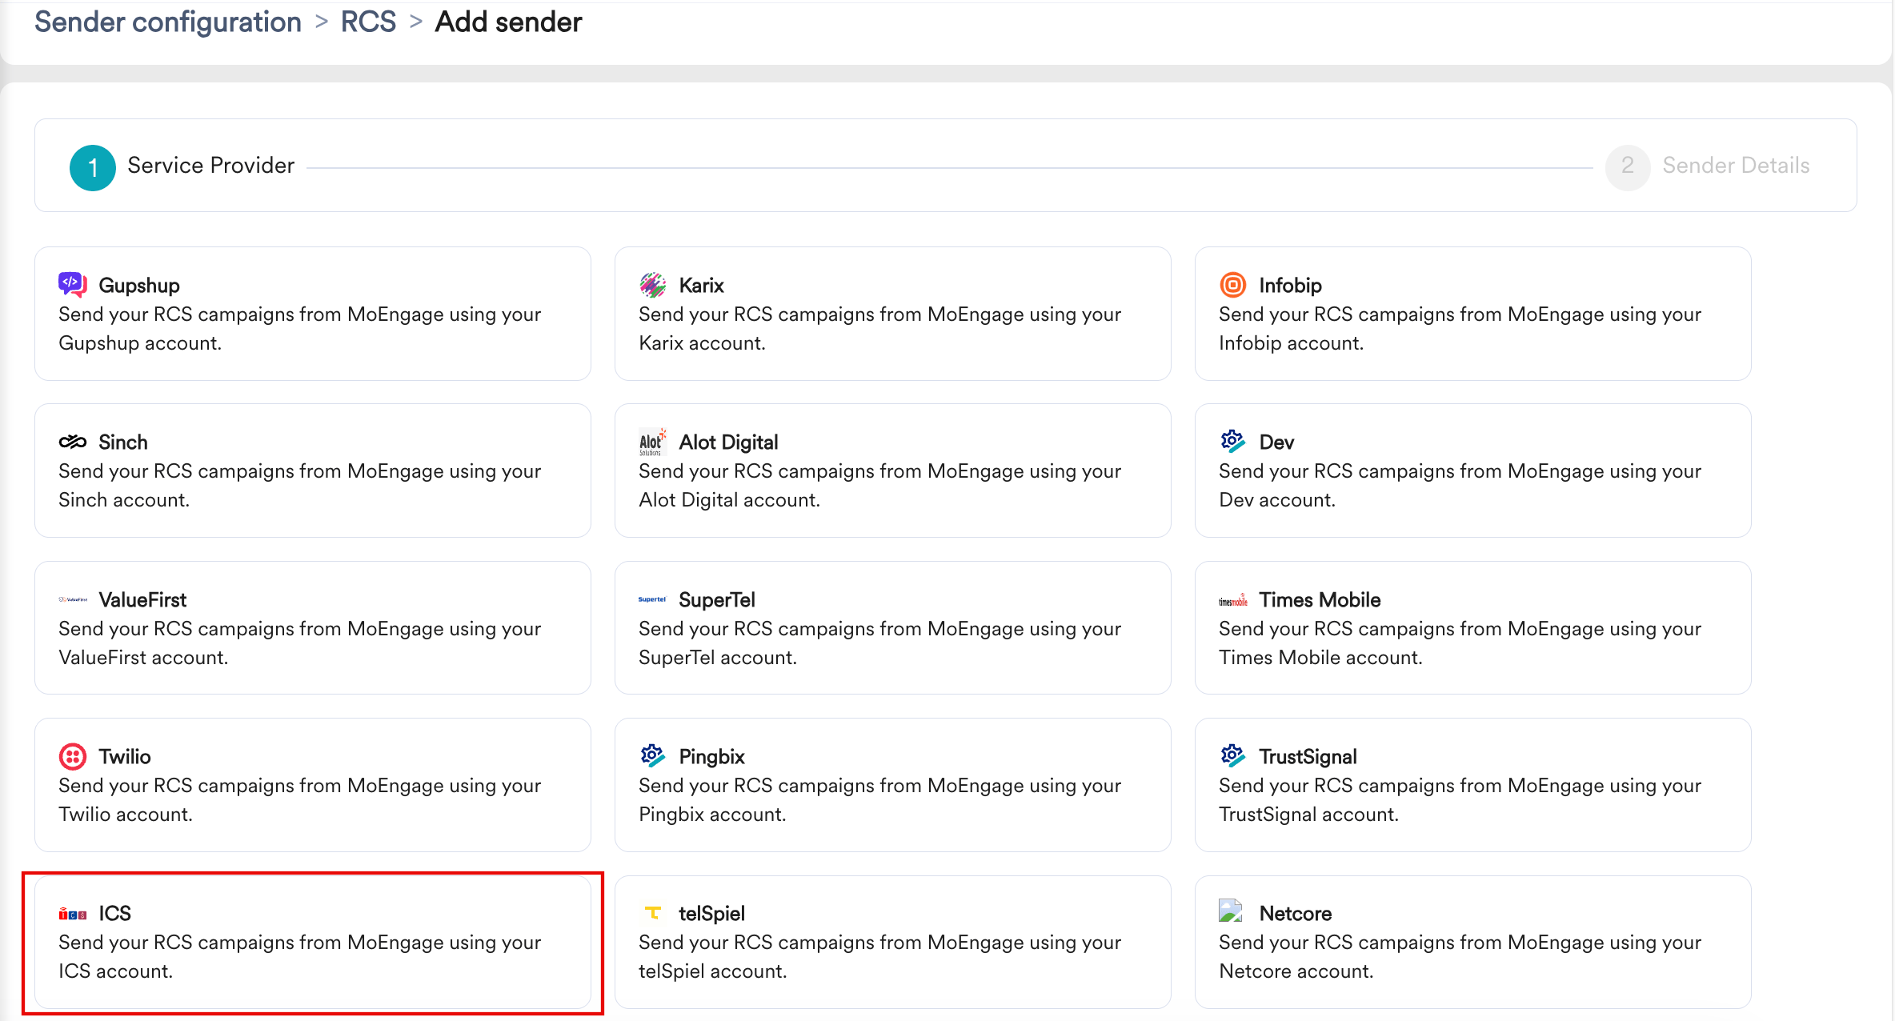
Task: Select step 2 Sender Details circle
Action: click(1628, 166)
